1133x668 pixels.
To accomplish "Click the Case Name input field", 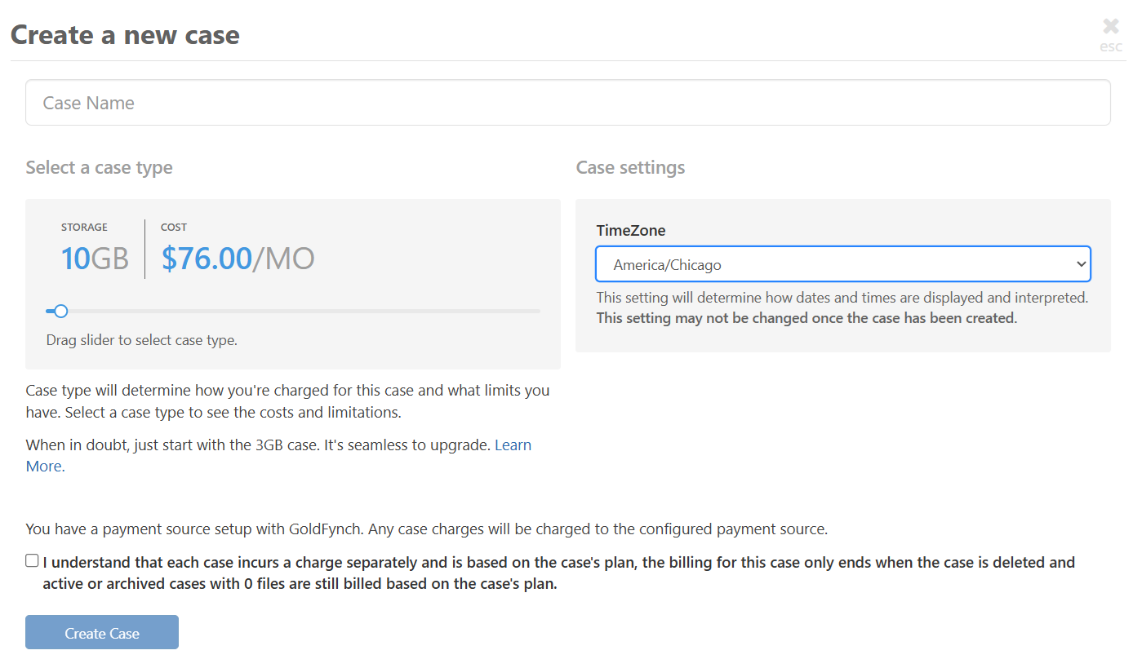I will 567,103.
